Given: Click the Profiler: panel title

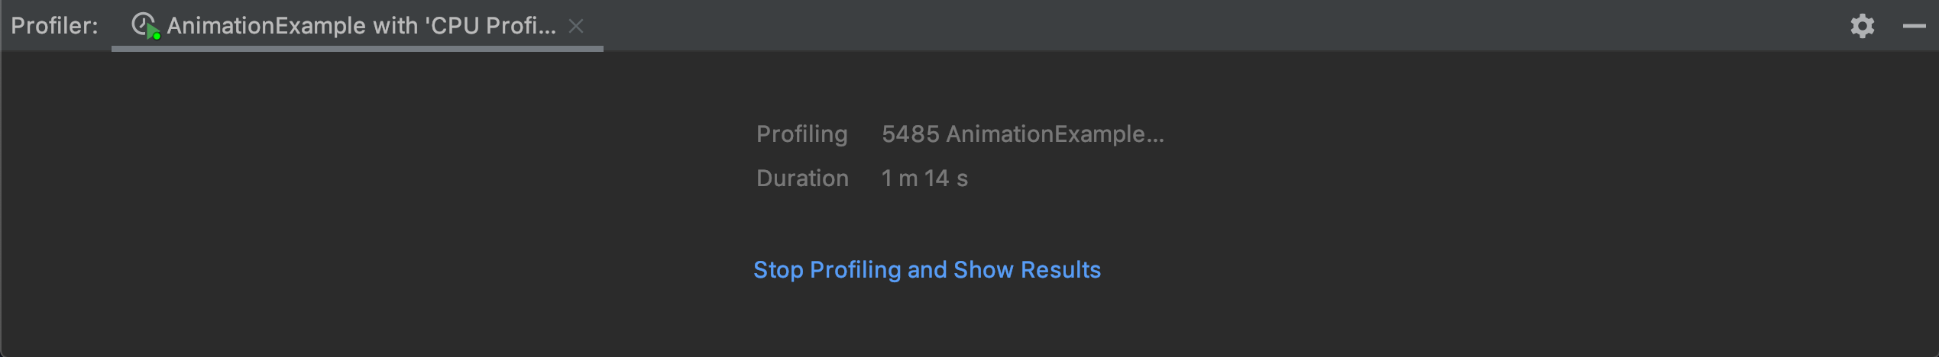Looking at the screenshot, I should 54,26.
